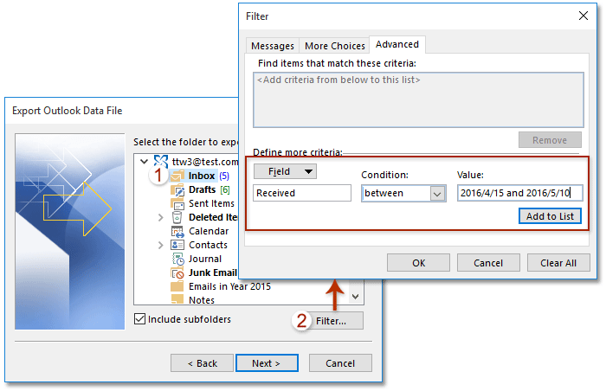Image resolution: width=606 pixels, height=391 pixels.
Task: Click the Add to List button
Action: [550, 216]
